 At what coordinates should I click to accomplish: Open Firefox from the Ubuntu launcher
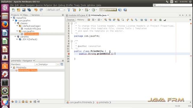point(5,24)
